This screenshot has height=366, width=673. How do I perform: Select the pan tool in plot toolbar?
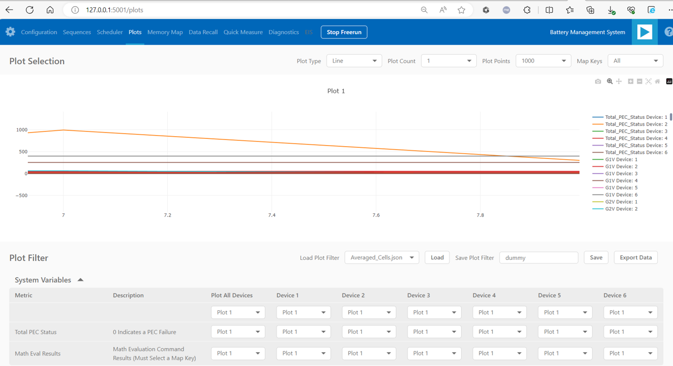619,82
